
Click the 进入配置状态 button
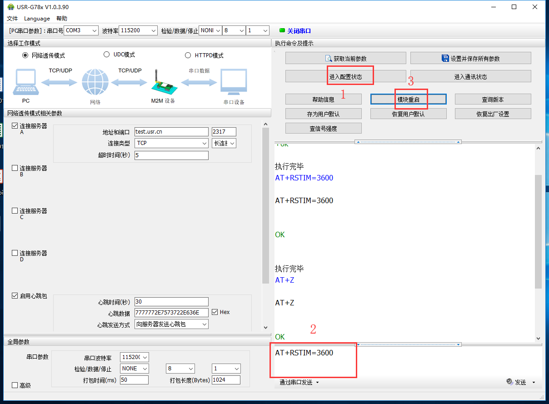click(345, 76)
